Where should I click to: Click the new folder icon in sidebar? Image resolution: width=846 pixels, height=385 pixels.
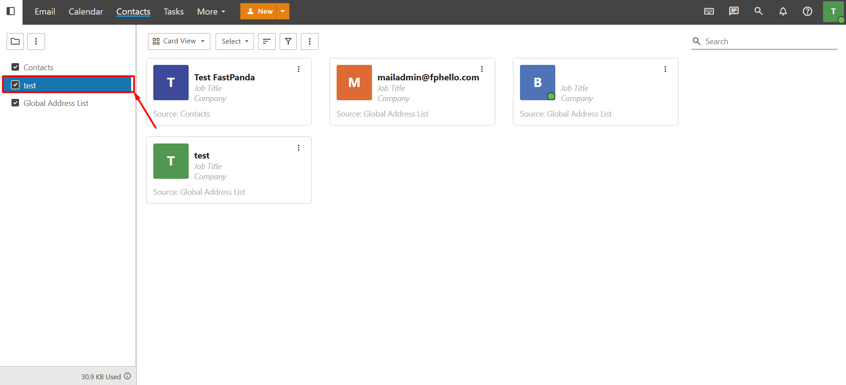tap(15, 42)
